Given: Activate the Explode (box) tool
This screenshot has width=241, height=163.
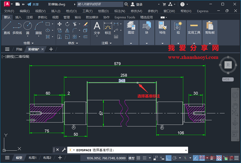Looking at the screenshot, I should 85,30.
